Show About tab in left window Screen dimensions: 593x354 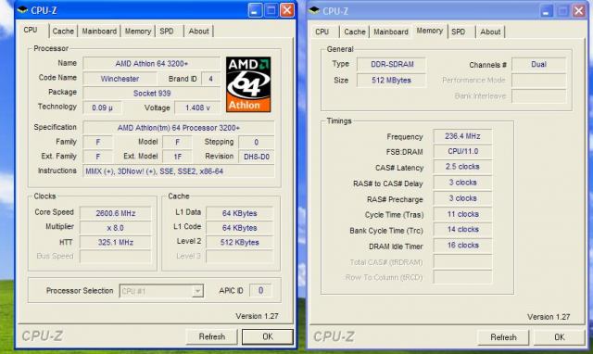(x=198, y=31)
